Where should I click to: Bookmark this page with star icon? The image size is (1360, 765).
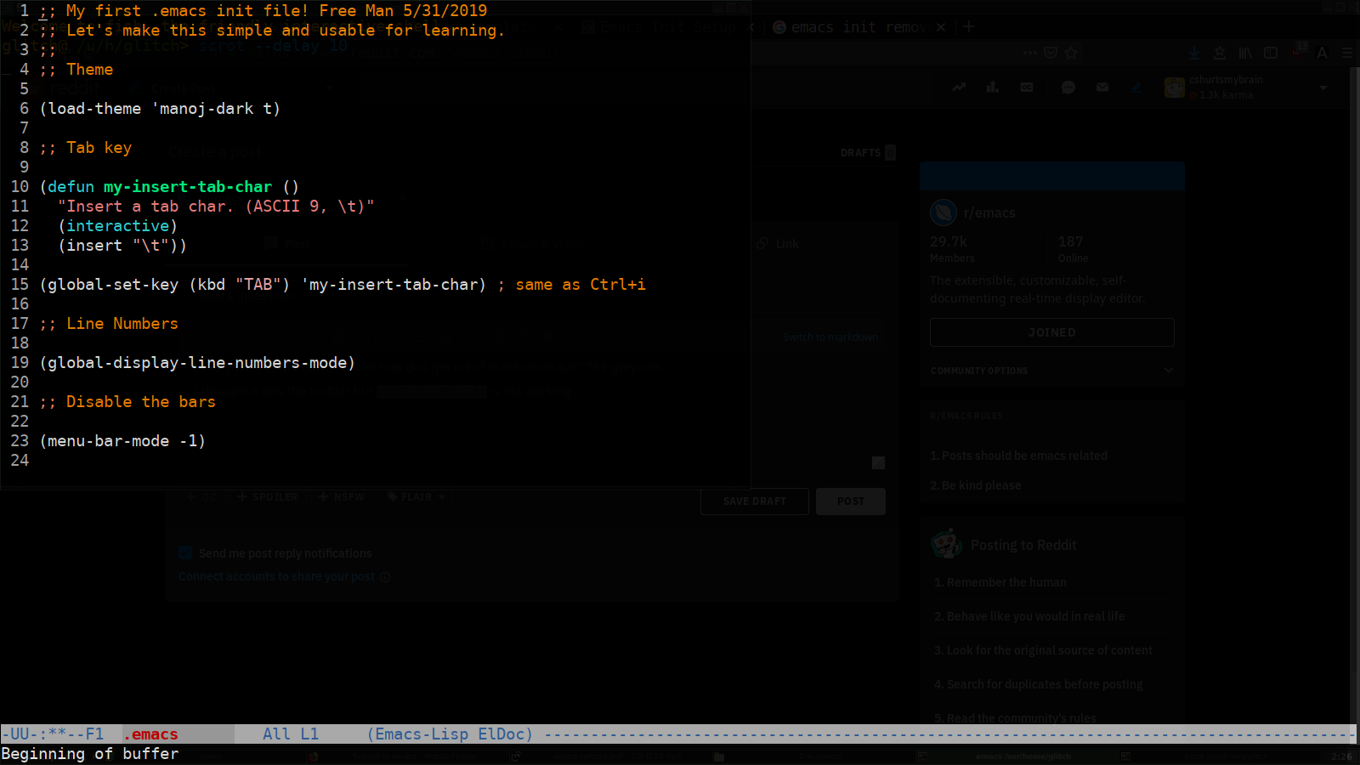[x=1071, y=53]
